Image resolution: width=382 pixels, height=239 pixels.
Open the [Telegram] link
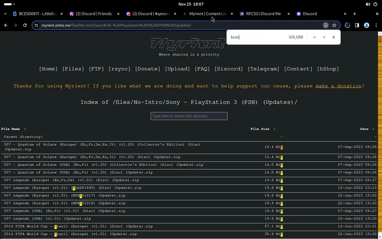[263, 69]
